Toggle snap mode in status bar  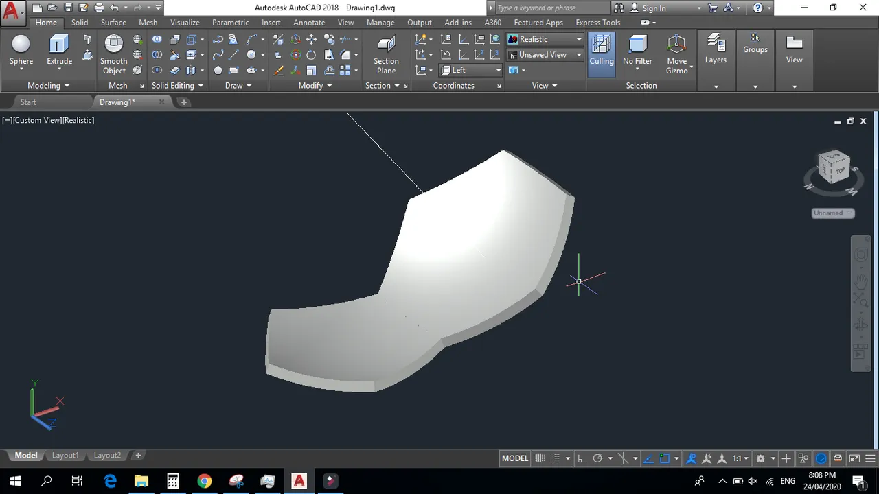[x=555, y=458]
